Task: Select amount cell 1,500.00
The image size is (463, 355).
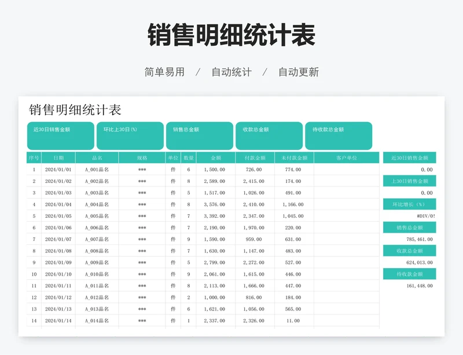Action: (x=215, y=170)
